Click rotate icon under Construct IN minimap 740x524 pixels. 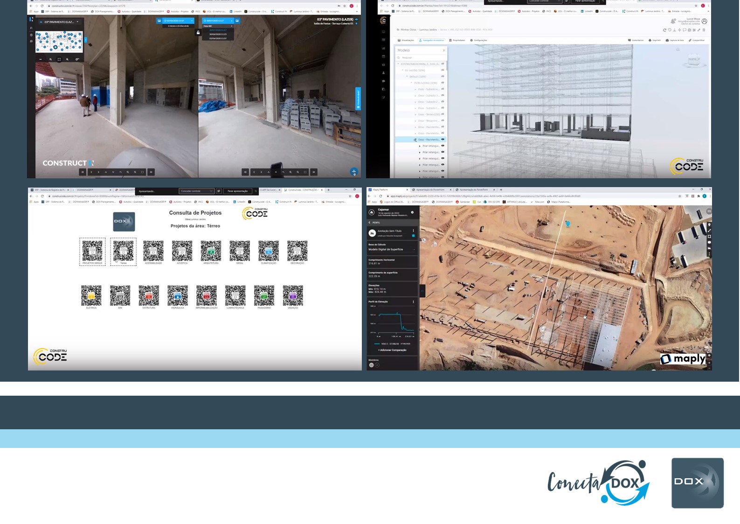tap(77, 59)
